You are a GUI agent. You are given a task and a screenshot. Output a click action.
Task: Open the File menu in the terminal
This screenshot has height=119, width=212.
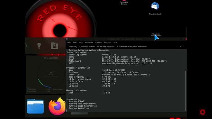[69, 42]
